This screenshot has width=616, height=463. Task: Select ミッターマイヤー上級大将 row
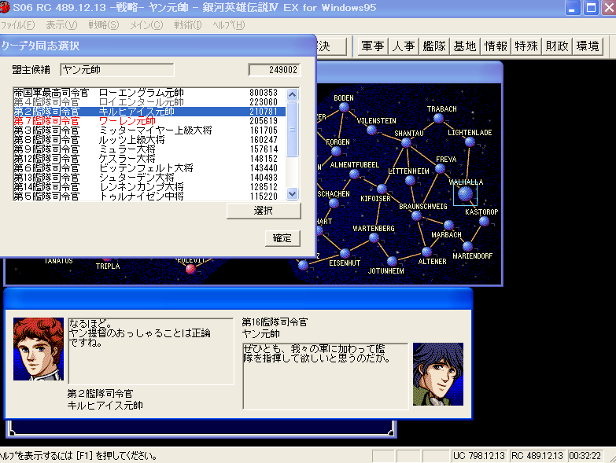click(149, 130)
